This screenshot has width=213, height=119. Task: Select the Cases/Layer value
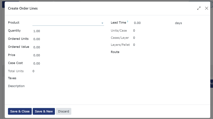pos(134,38)
